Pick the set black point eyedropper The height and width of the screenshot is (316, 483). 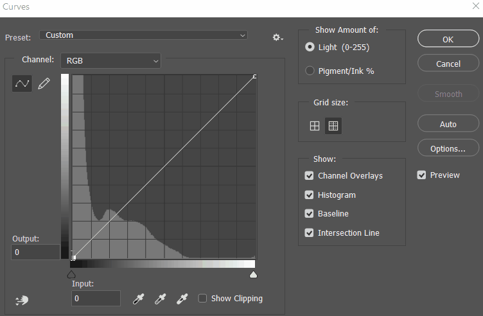138,299
